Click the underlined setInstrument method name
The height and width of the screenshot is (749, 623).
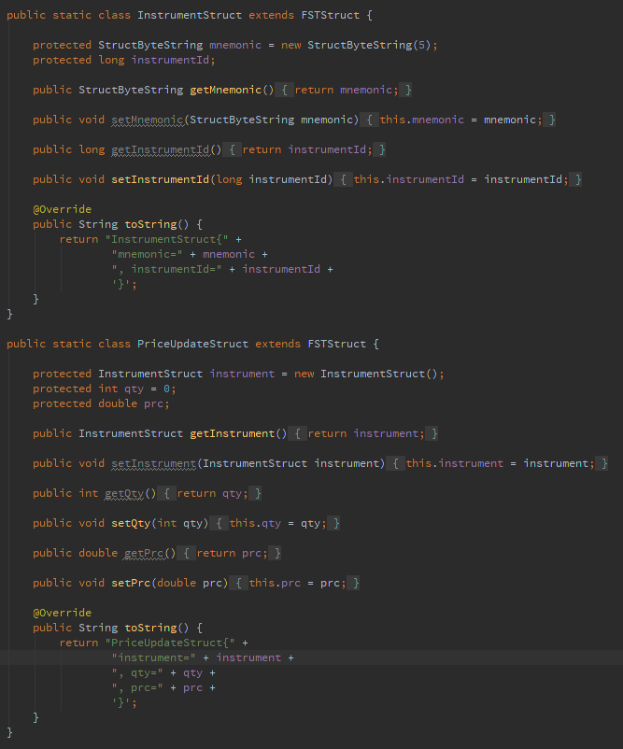(154, 464)
